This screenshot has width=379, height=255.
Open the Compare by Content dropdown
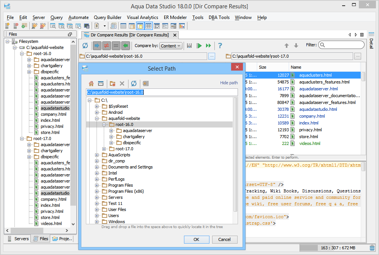[x=171, y=46]
